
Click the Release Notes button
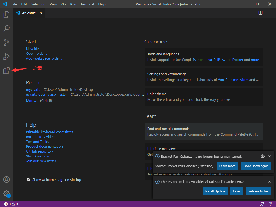pos(258,191)
